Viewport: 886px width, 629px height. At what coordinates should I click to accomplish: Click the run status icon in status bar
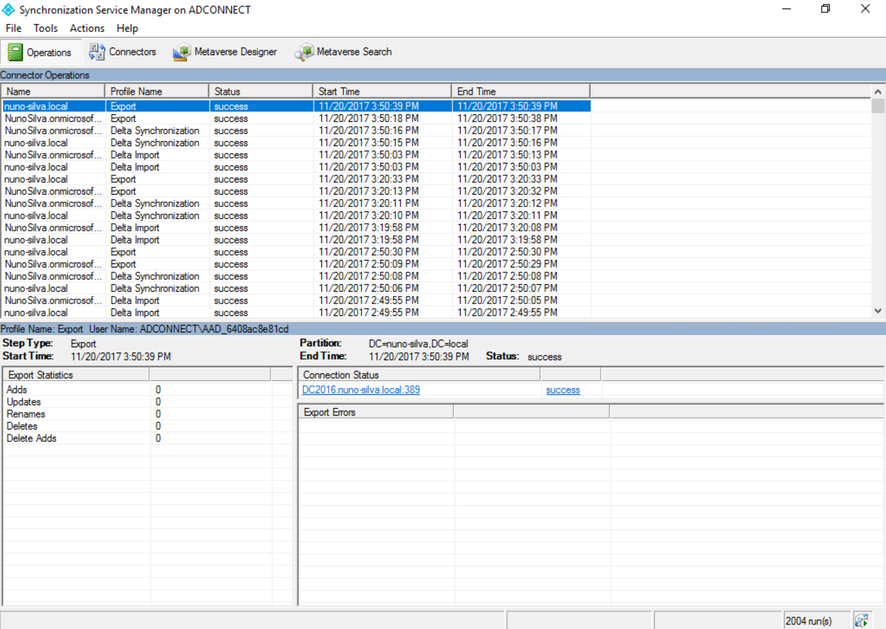point(861,621)
